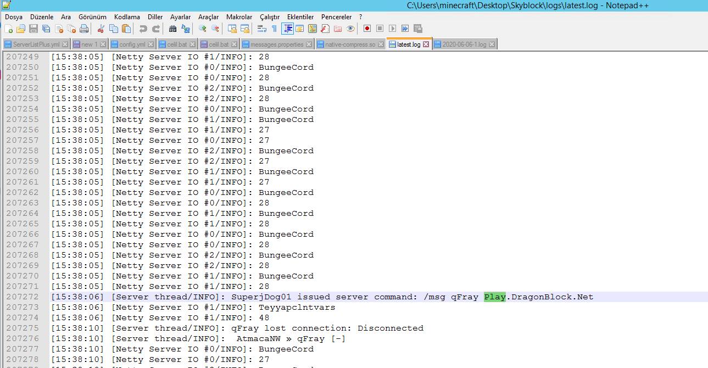Screen dimensions: 708x368
Task: Open the Pencereler menu
Action: [x=337, y=17]
